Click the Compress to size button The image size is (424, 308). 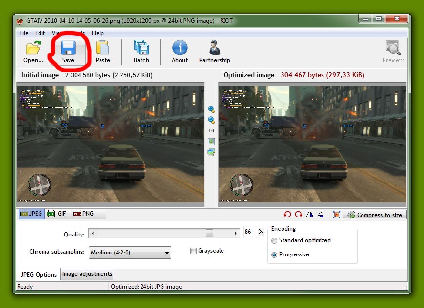tap(375, 215)
